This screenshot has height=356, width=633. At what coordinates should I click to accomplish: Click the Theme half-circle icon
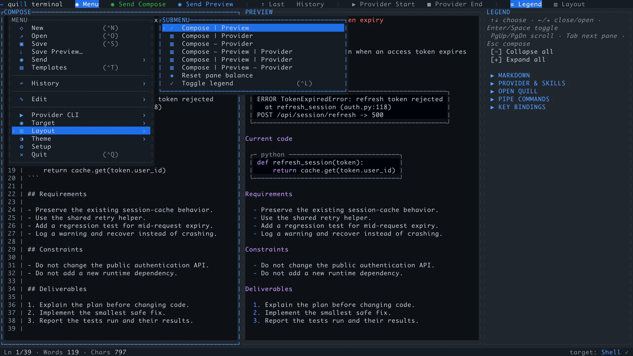tap(21, 139)
